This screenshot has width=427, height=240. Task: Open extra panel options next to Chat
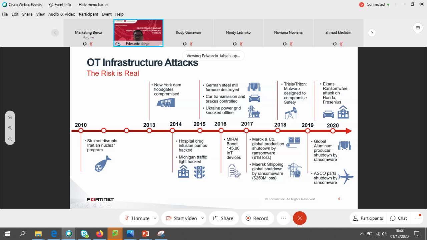pos(417,218)
